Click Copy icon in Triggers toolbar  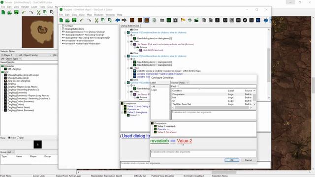[x=103, y=20]
